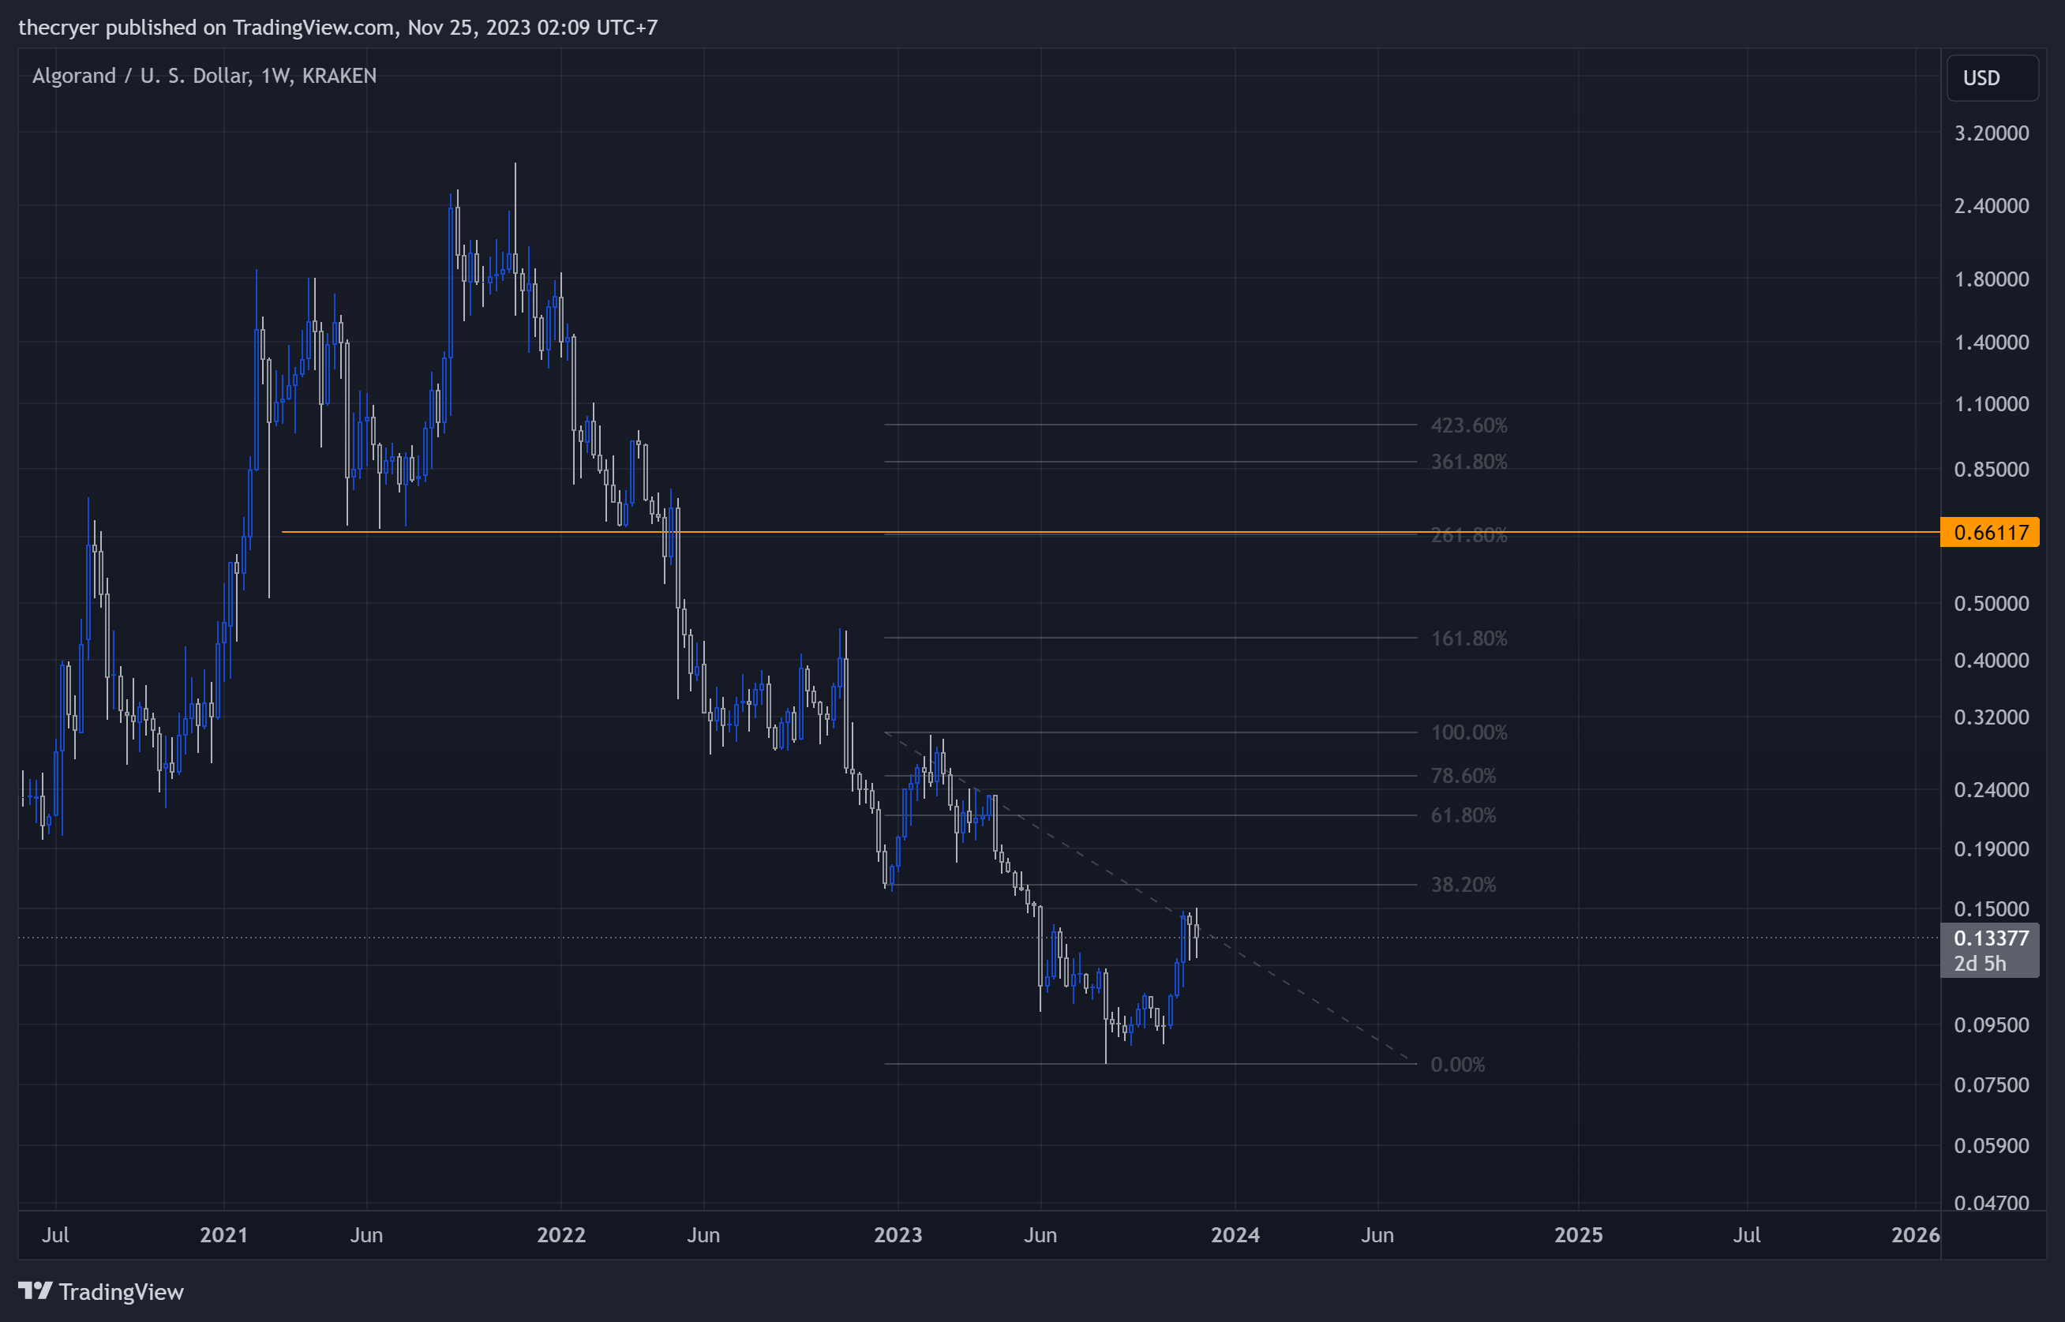The width and height of the screenshot is (2065, 1322).
Task: Click the 0.32000 price axis label
Action: (x=1991, y=717)
